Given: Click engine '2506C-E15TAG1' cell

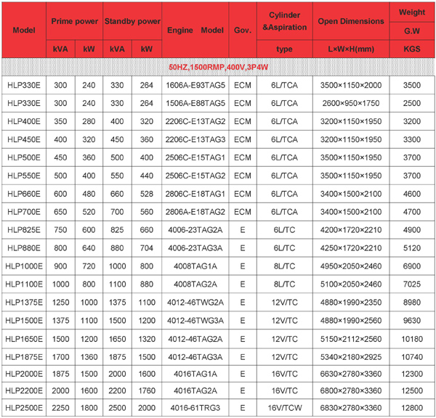Looking at the screenshot, I should 195,157.
